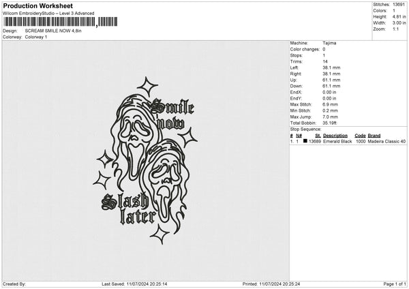Screen dimensions: 409x289
Task: Select design name SCREAM SMILE NOW 4,8in
Action: click(x=53, y=31)
